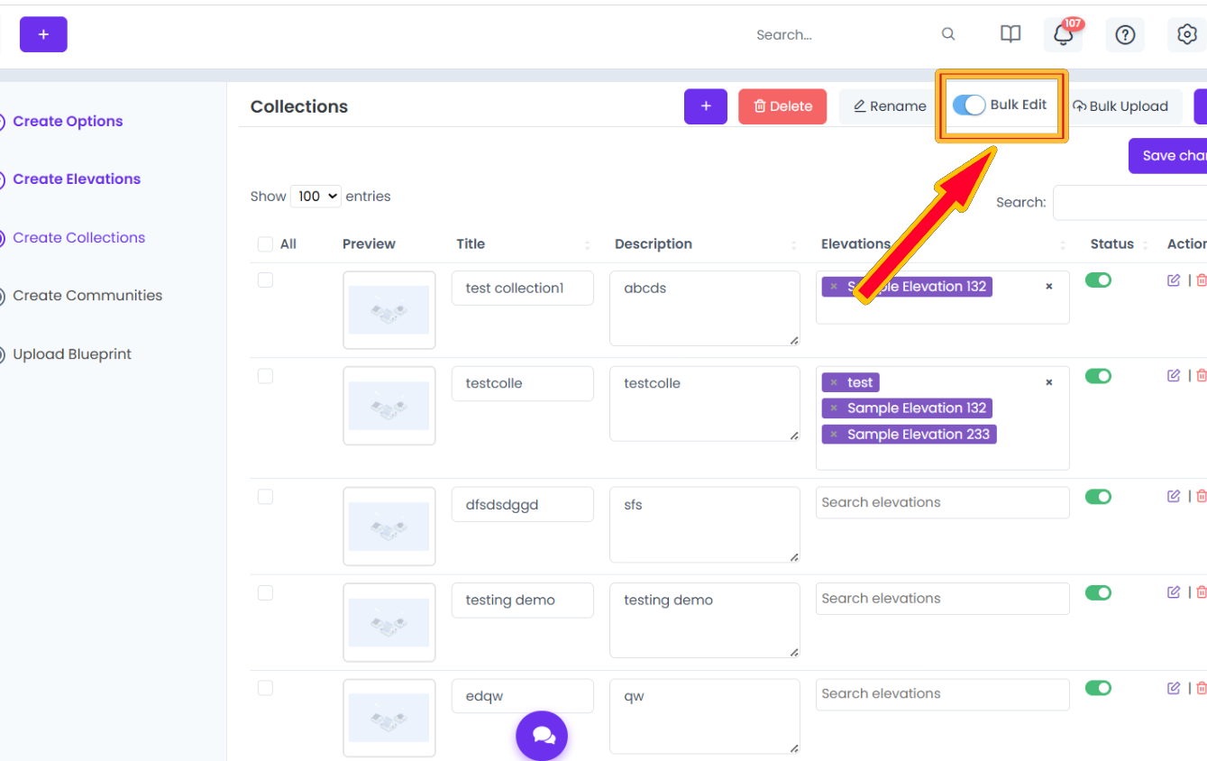Open elevations search for edqw row
The width and height of the screenshot is (1207, 761).
coord(942,693)
